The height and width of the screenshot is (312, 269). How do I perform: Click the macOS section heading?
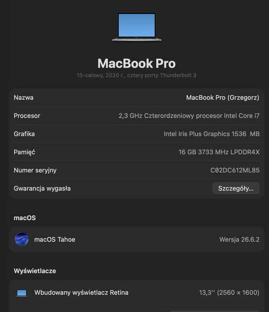click(x=25, y=218)
